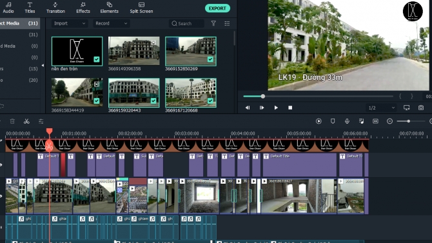The width and height of the screenshot is (432, 243).
Task: Select media clip 3669159320443
Action: tap(133, 93)
